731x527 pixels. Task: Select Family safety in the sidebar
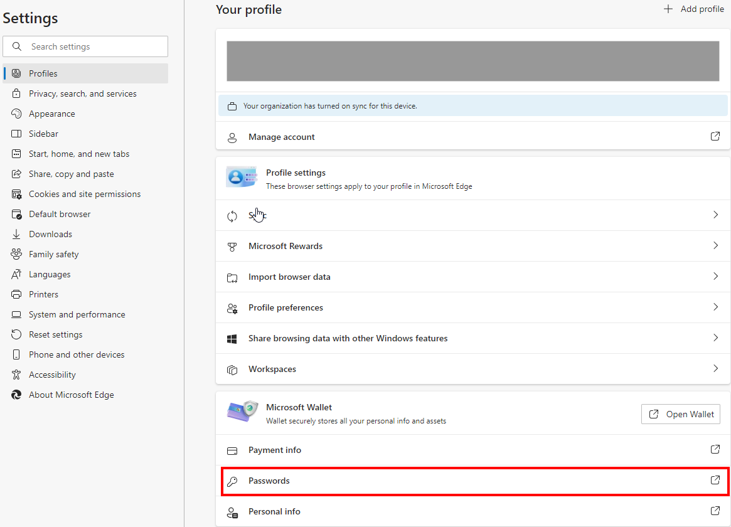tap(86, 254)
